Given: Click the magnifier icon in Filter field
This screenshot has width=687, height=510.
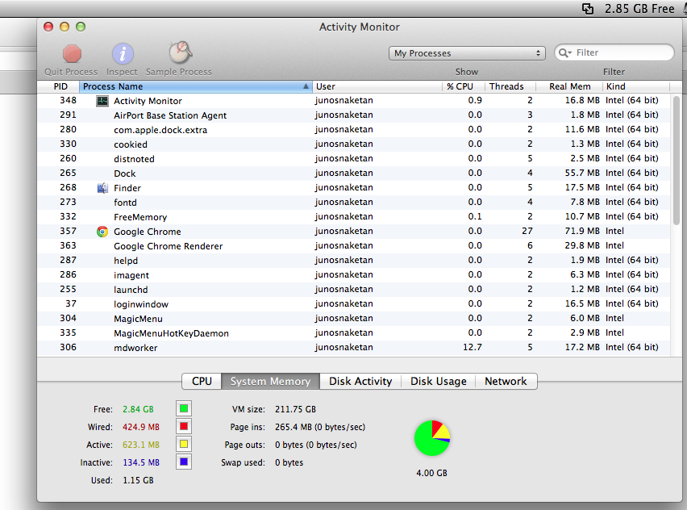Looking at the screenshot, I should [x=564, y=52].
